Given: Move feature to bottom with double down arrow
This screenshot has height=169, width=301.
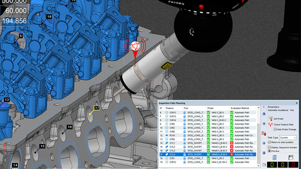Looking at the screenshot, I should click(x=264, y=153).
